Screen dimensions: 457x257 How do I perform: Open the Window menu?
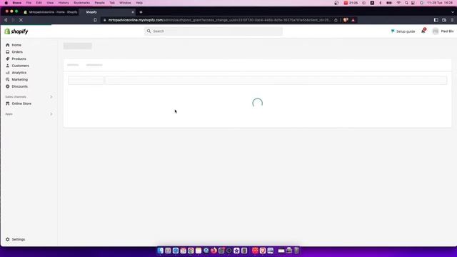125,3
